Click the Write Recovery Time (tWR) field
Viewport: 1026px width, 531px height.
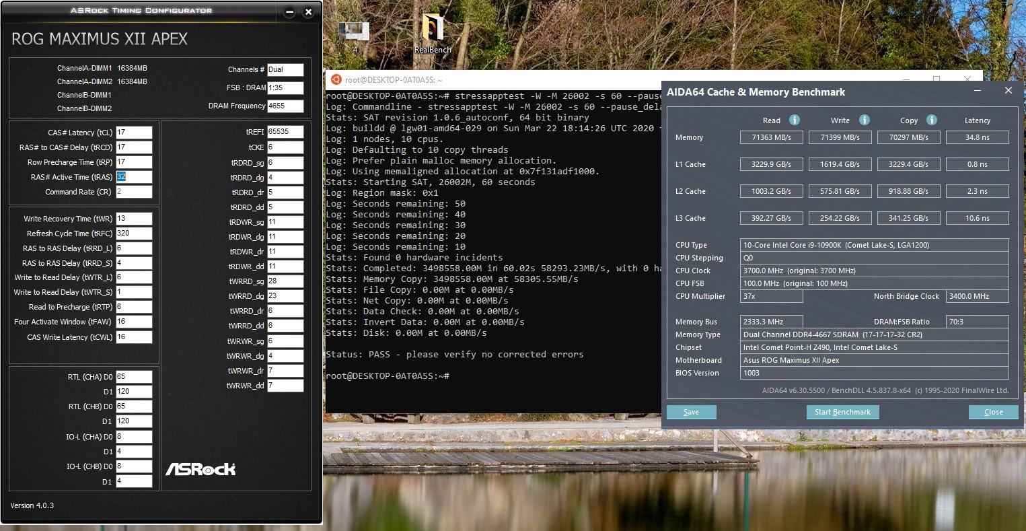(134, 219)
